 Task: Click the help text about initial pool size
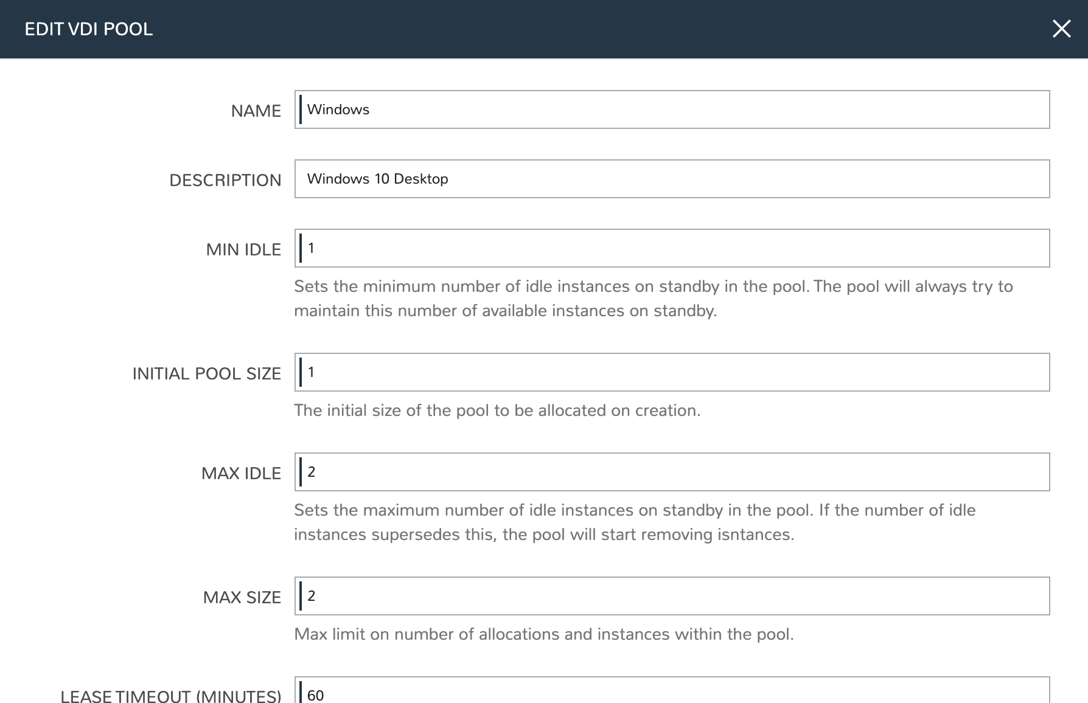(497, 410)
